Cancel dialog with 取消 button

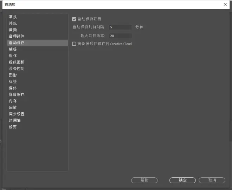(212, 180)
